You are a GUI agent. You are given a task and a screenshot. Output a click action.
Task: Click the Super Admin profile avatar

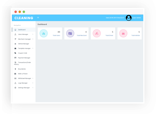click(129, 18)
